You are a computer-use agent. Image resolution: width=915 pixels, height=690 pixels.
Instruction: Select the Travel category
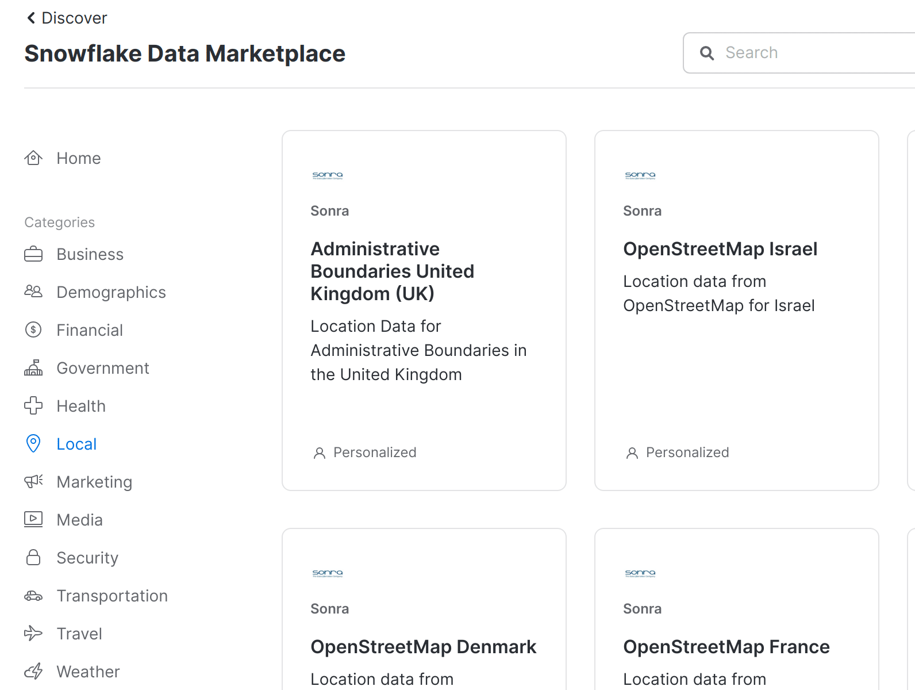(63, 634)
